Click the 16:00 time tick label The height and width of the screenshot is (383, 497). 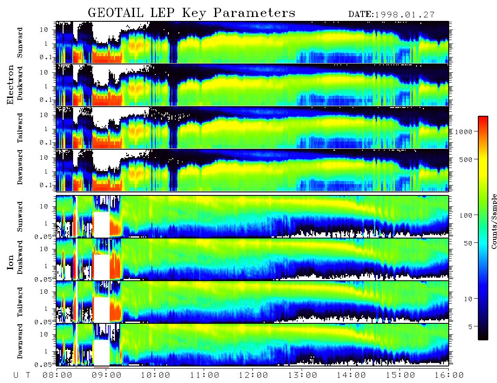click(449, 376)
